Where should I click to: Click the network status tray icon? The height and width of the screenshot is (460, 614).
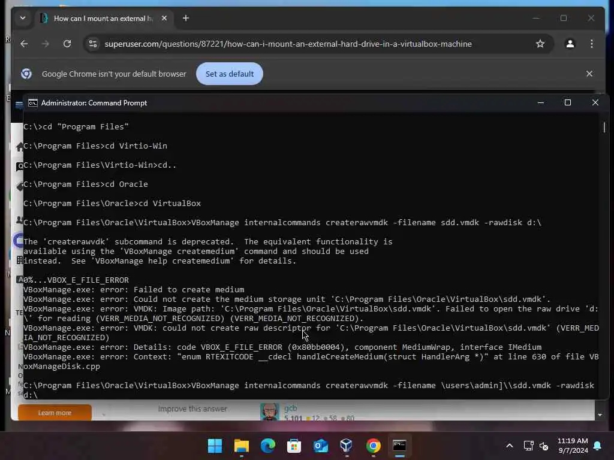pyautogui.click(x=528, y=446)
